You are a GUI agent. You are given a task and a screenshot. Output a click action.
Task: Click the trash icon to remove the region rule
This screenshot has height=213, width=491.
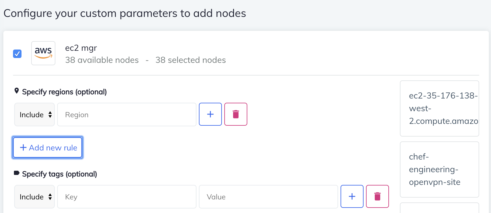(236, 114)
